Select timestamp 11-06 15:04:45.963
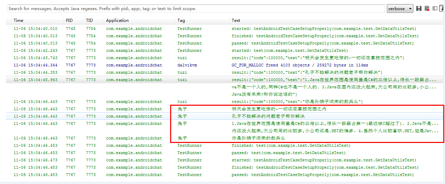The height and width of the screenshot is (184, 445). [35, 80]
